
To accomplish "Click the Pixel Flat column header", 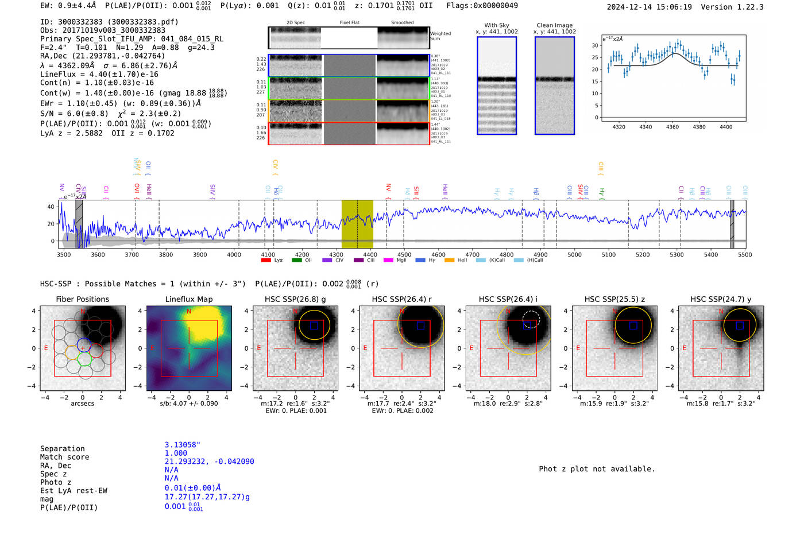I will [349, 22].
